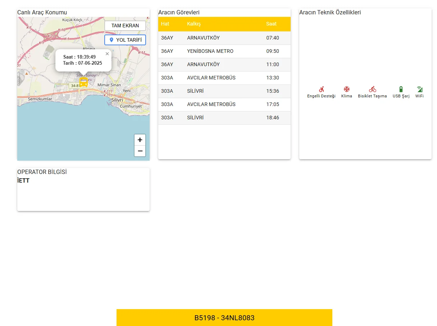Viewport: 437px width, 326px height.
Task: Select the 303A Avcılar Metrobüs 13:30 row
Action: [224, 78]
